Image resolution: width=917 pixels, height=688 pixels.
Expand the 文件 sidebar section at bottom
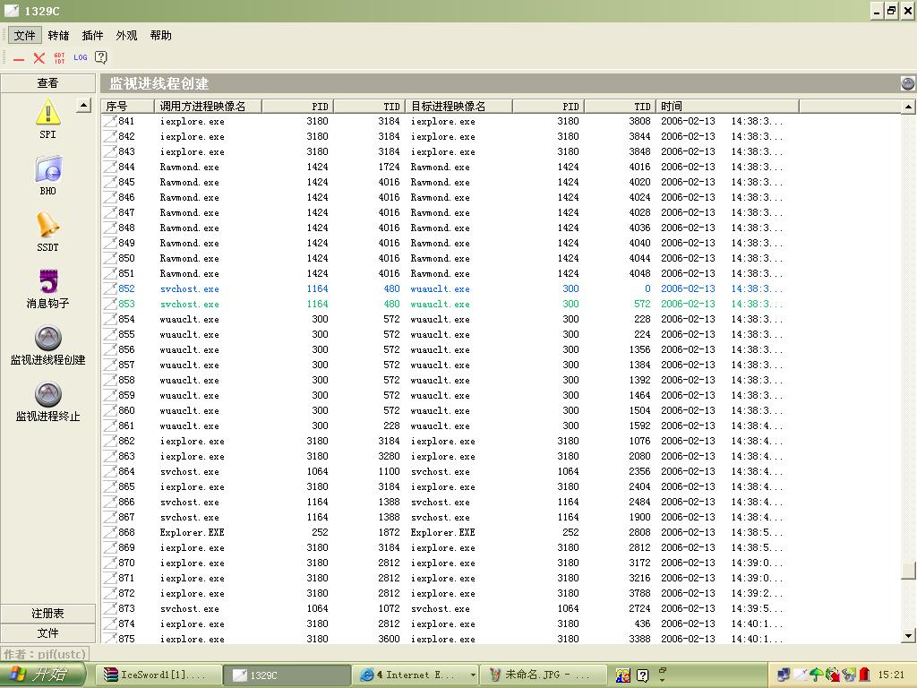[x=47, y=633]
